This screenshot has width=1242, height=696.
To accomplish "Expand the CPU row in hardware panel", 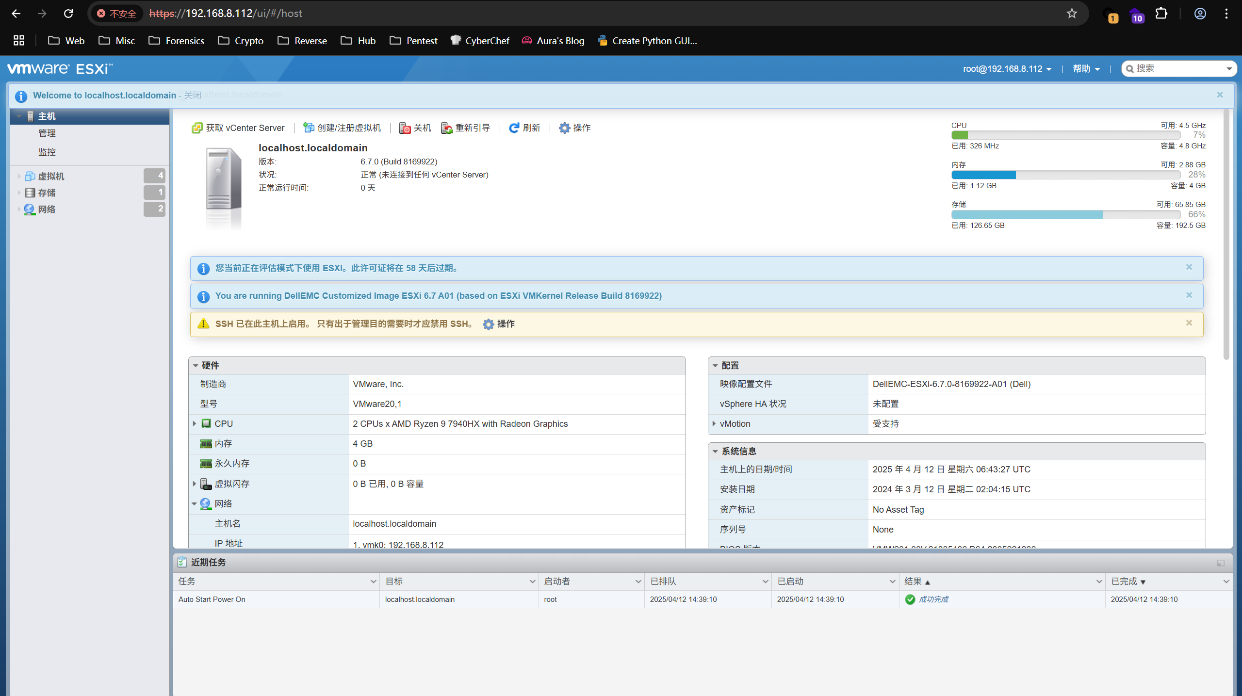I will (195, 424).
